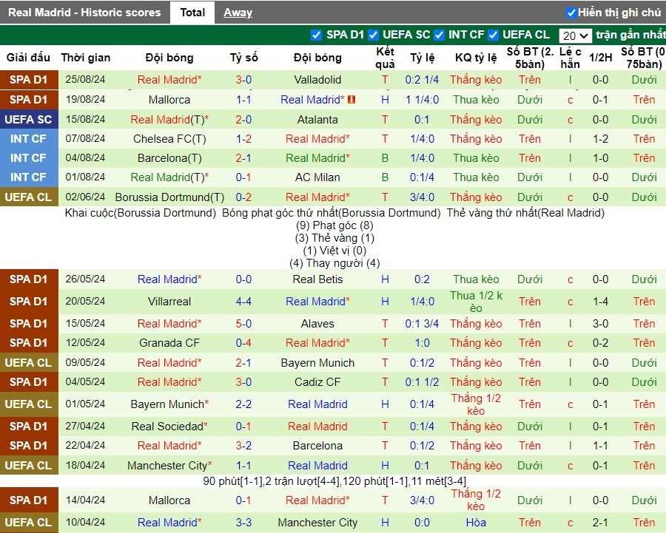Click Manchester City on 10/04/24 row

point(317,523)
